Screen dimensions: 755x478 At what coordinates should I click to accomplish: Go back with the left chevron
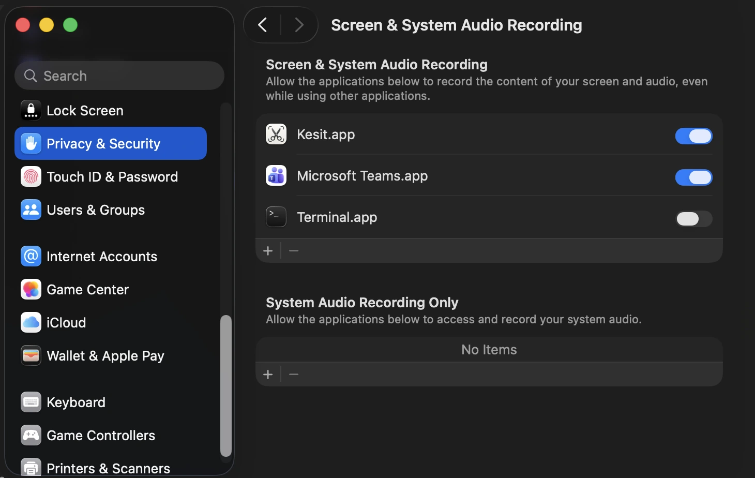click(263, 25)
